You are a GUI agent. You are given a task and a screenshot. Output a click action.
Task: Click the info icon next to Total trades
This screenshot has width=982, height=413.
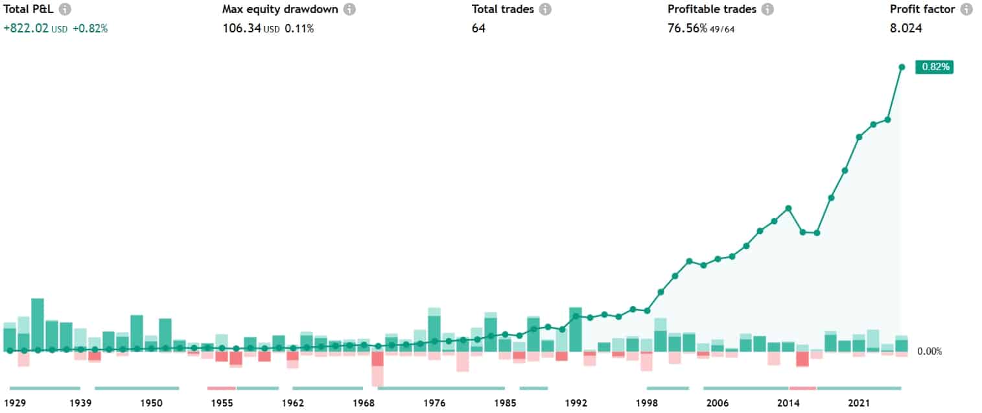pos(545,10)
